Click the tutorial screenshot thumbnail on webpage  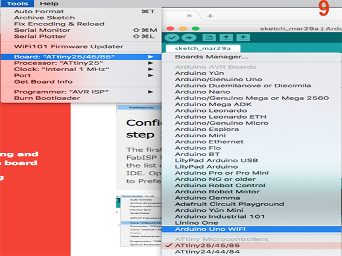139,221
